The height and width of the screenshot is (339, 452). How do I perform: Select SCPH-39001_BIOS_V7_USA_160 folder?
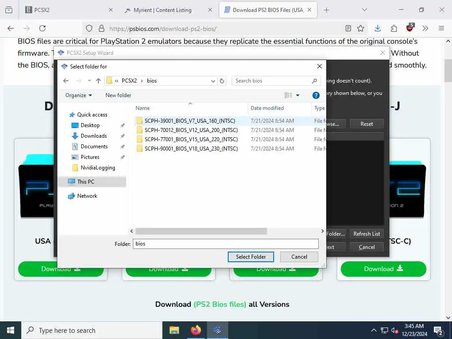(190, 121)
